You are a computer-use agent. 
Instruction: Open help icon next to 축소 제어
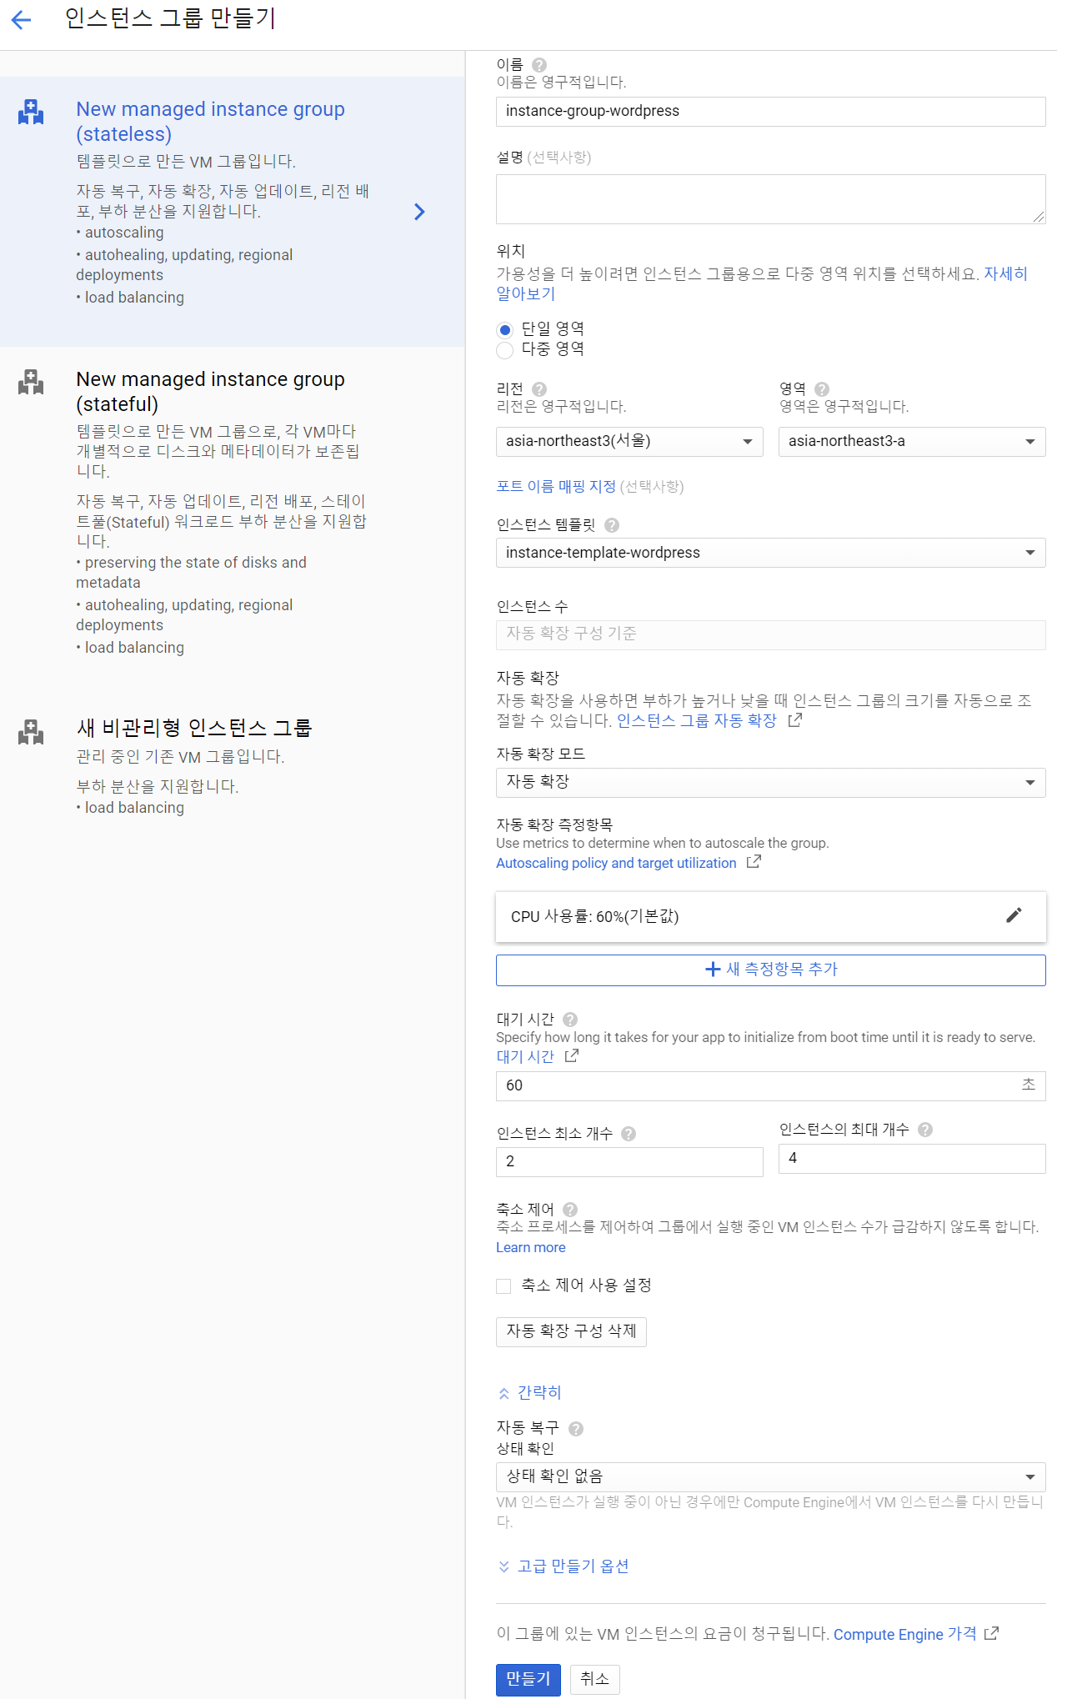click(x=570, y=1210)
